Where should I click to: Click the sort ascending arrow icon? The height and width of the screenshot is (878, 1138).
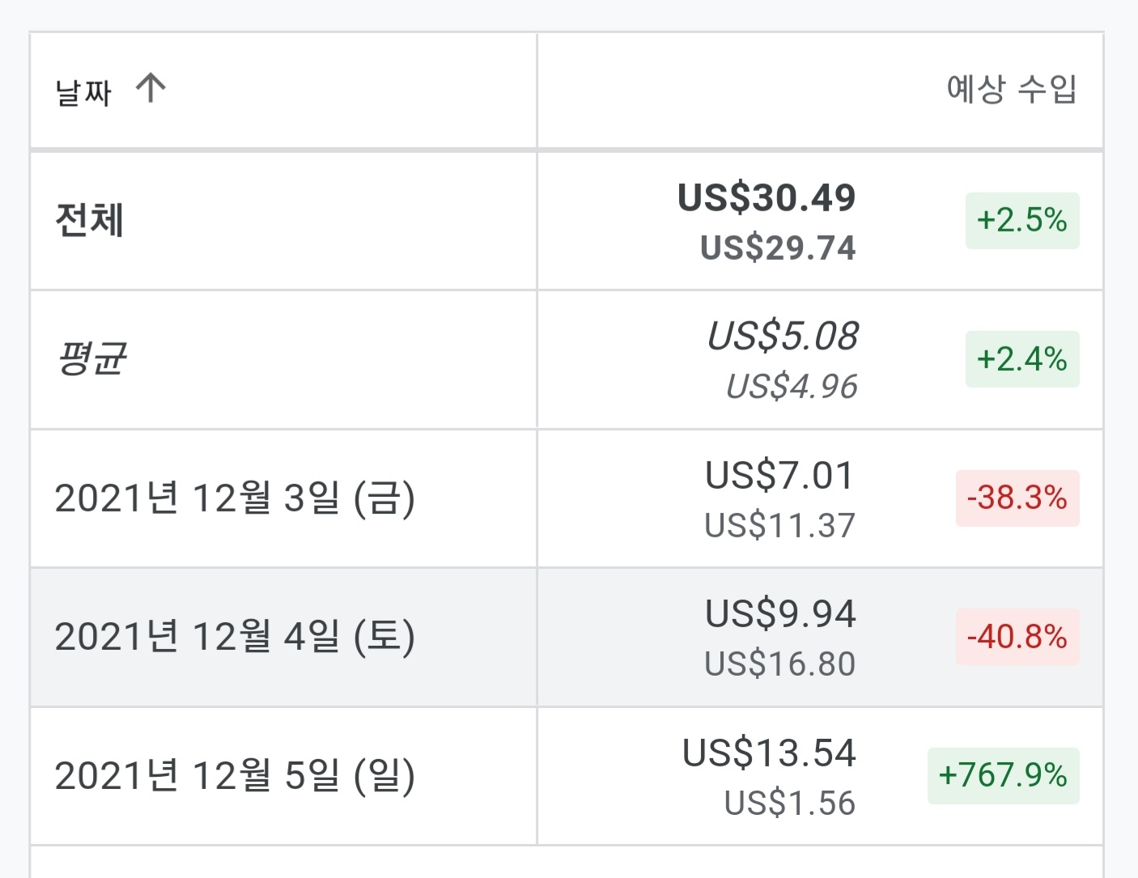coord(151,87)
